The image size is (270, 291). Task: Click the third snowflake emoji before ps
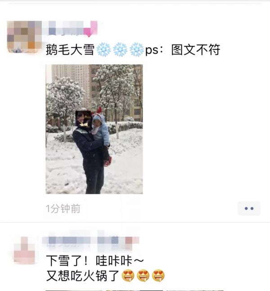click(x=137, y=49)
